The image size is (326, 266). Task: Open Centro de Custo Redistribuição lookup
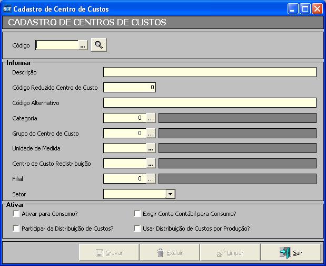[x=151, y=164]
